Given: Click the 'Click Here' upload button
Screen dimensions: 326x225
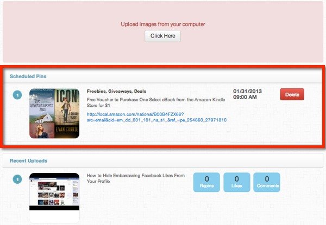Looking at the screenshot, I should point(162,36).
